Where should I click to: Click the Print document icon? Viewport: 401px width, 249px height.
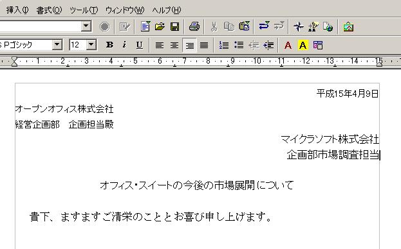pyautogui.click(x=194, y=26)
